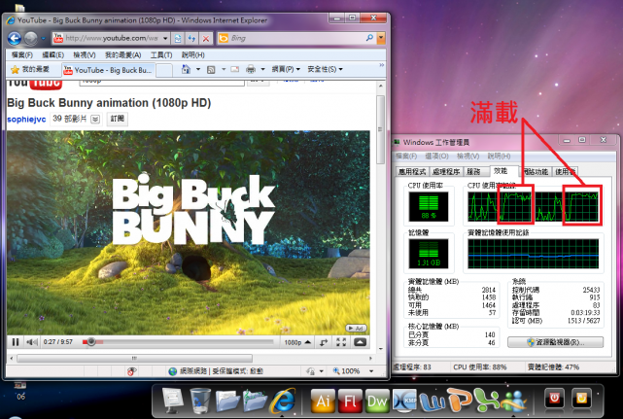
Task: Launch Internet Explorer from the dock
Action: tap(283, 401)
